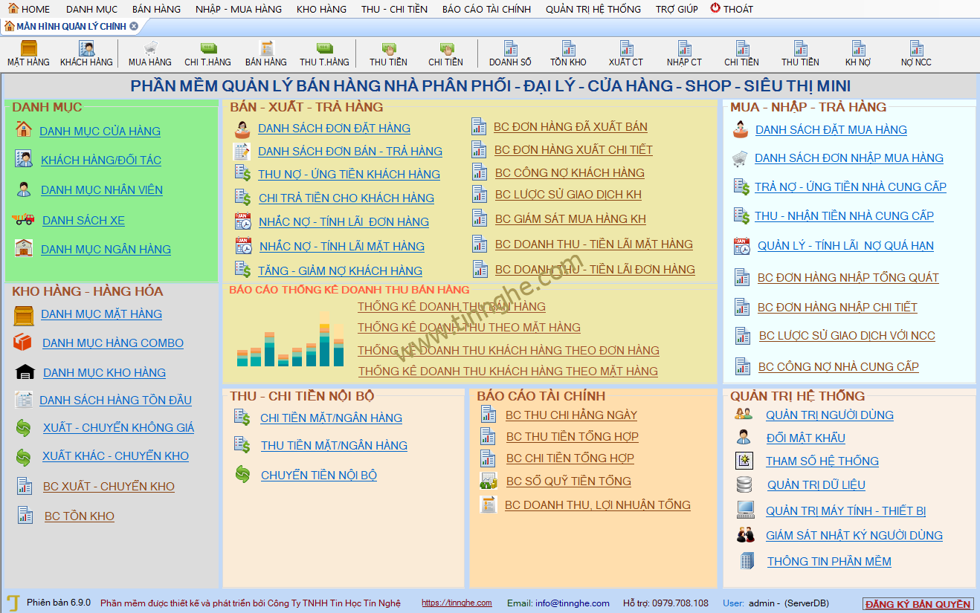Click the truck icon beside DANH SÁCH XE
Screen dimensions: 980x613
(x=24, y=219)
